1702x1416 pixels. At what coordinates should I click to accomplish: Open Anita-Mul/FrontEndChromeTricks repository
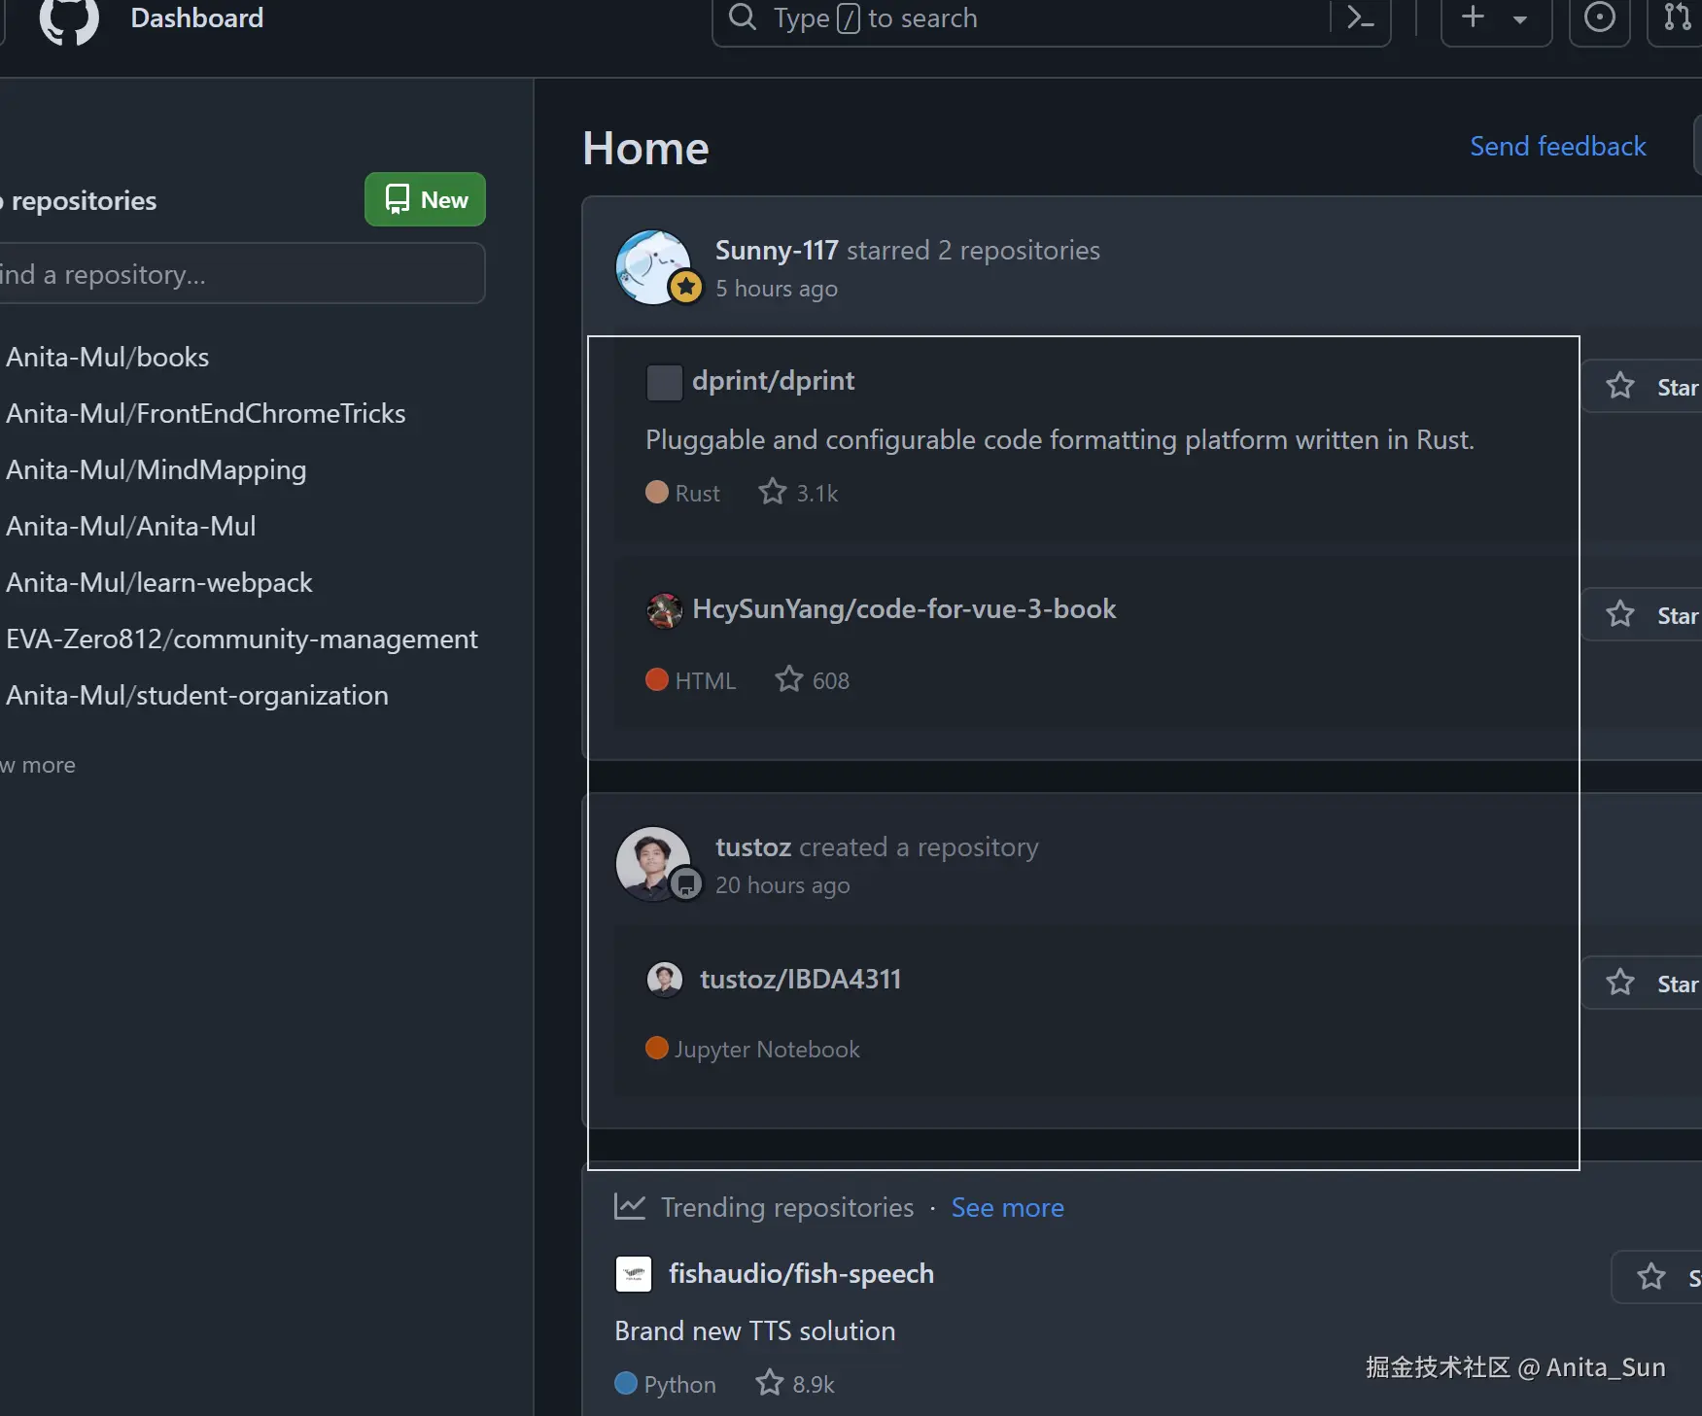click(x=206, y=413)
